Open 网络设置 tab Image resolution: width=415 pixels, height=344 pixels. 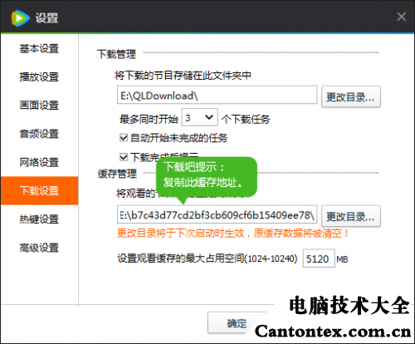[39, 162]
